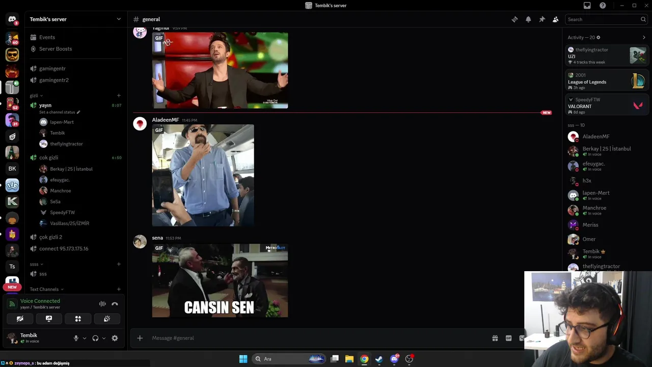Show pinned messages pin icon

542,19
